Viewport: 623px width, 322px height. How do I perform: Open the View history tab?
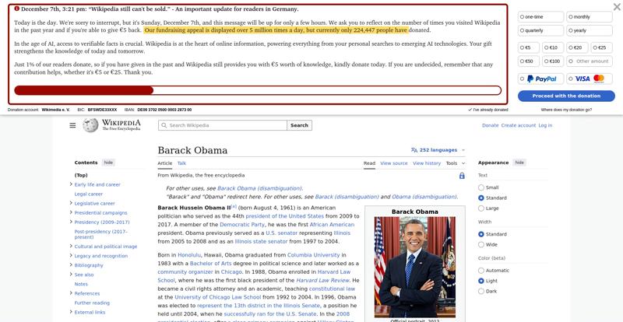(426, 163)
